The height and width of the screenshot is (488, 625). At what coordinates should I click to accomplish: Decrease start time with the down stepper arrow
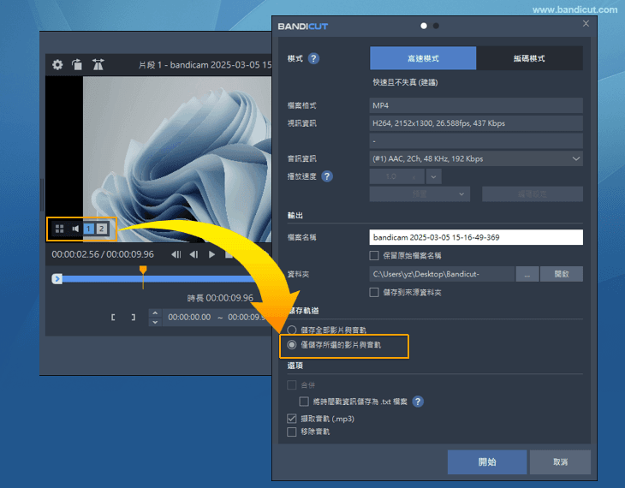point(155,322)
